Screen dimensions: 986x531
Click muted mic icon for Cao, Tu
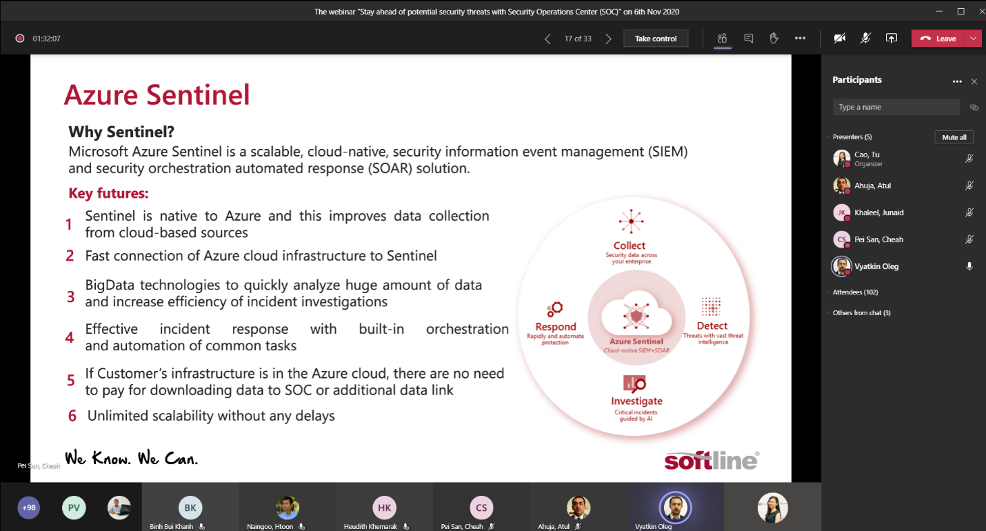pos(969,159)
